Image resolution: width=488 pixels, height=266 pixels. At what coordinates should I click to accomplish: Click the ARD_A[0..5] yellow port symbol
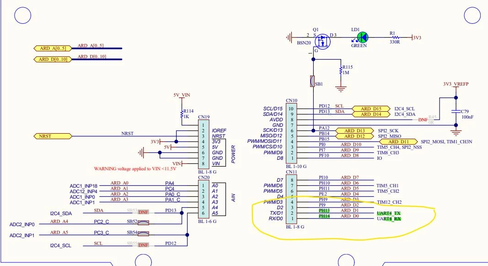(x=53, y=48)
